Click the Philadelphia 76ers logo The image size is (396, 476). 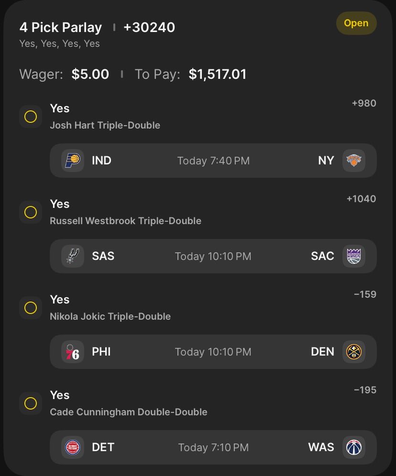tap(73, 352)
